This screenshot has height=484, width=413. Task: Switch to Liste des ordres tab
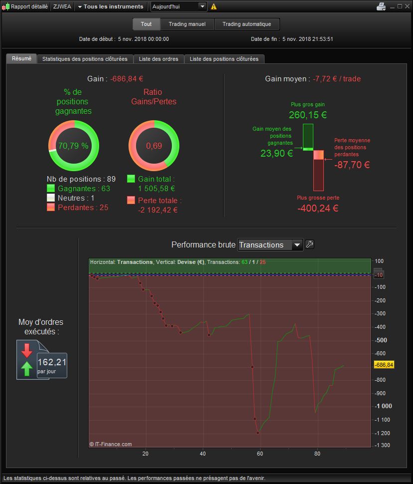[158, 59]
